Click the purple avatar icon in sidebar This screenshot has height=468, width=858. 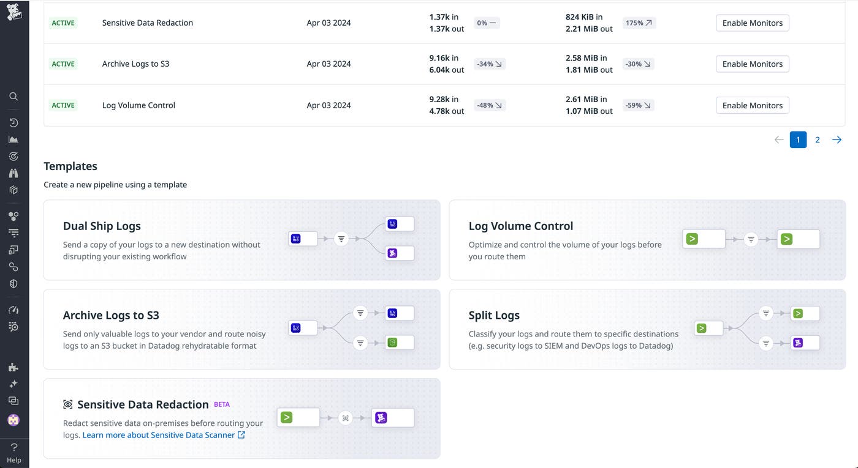tap(13, 420)
